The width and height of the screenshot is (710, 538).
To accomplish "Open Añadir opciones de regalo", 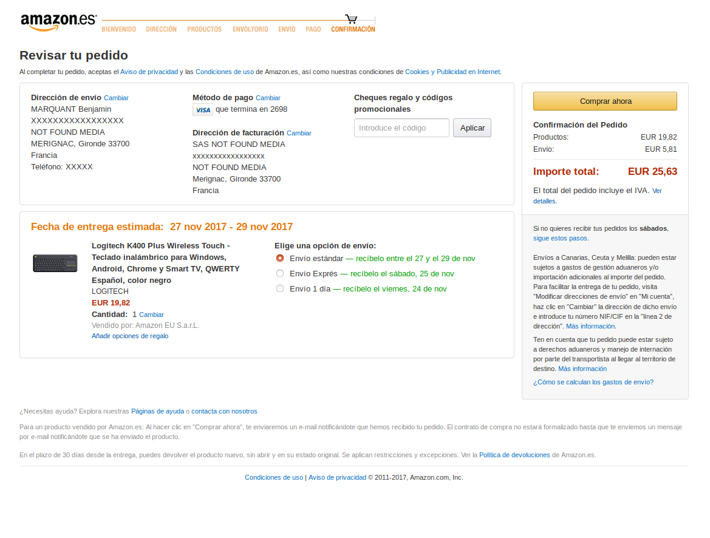I will click(130, 336).
